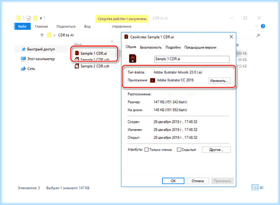
Task: Click the Элементов: 3 status bar text
Action: (29, 188)
